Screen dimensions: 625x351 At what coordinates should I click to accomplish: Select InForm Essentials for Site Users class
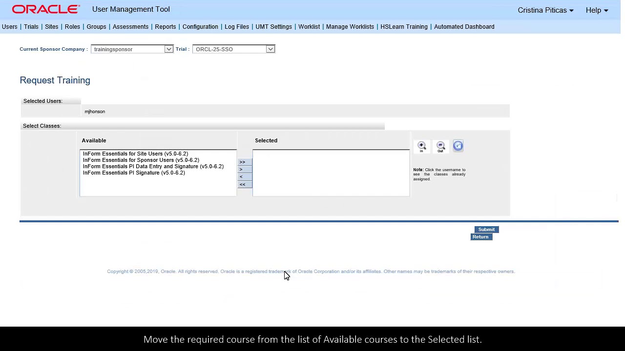tap(135, 154)
